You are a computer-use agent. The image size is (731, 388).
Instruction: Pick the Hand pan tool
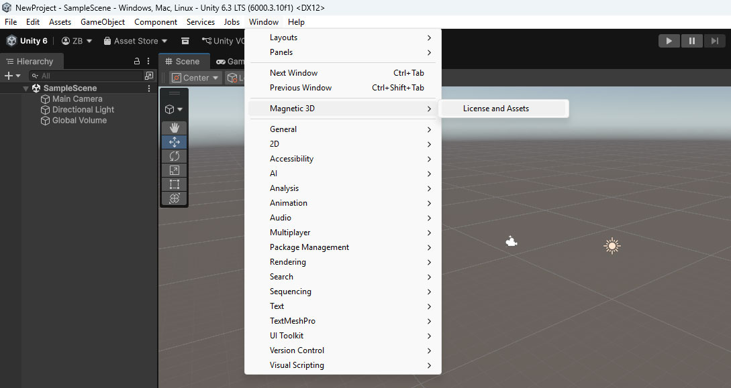(x=174, y=127)
